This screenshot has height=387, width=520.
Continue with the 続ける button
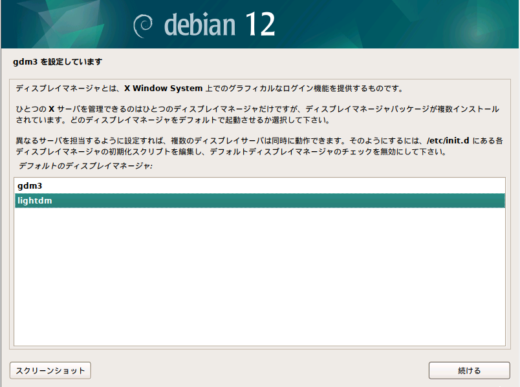[470, 370]
